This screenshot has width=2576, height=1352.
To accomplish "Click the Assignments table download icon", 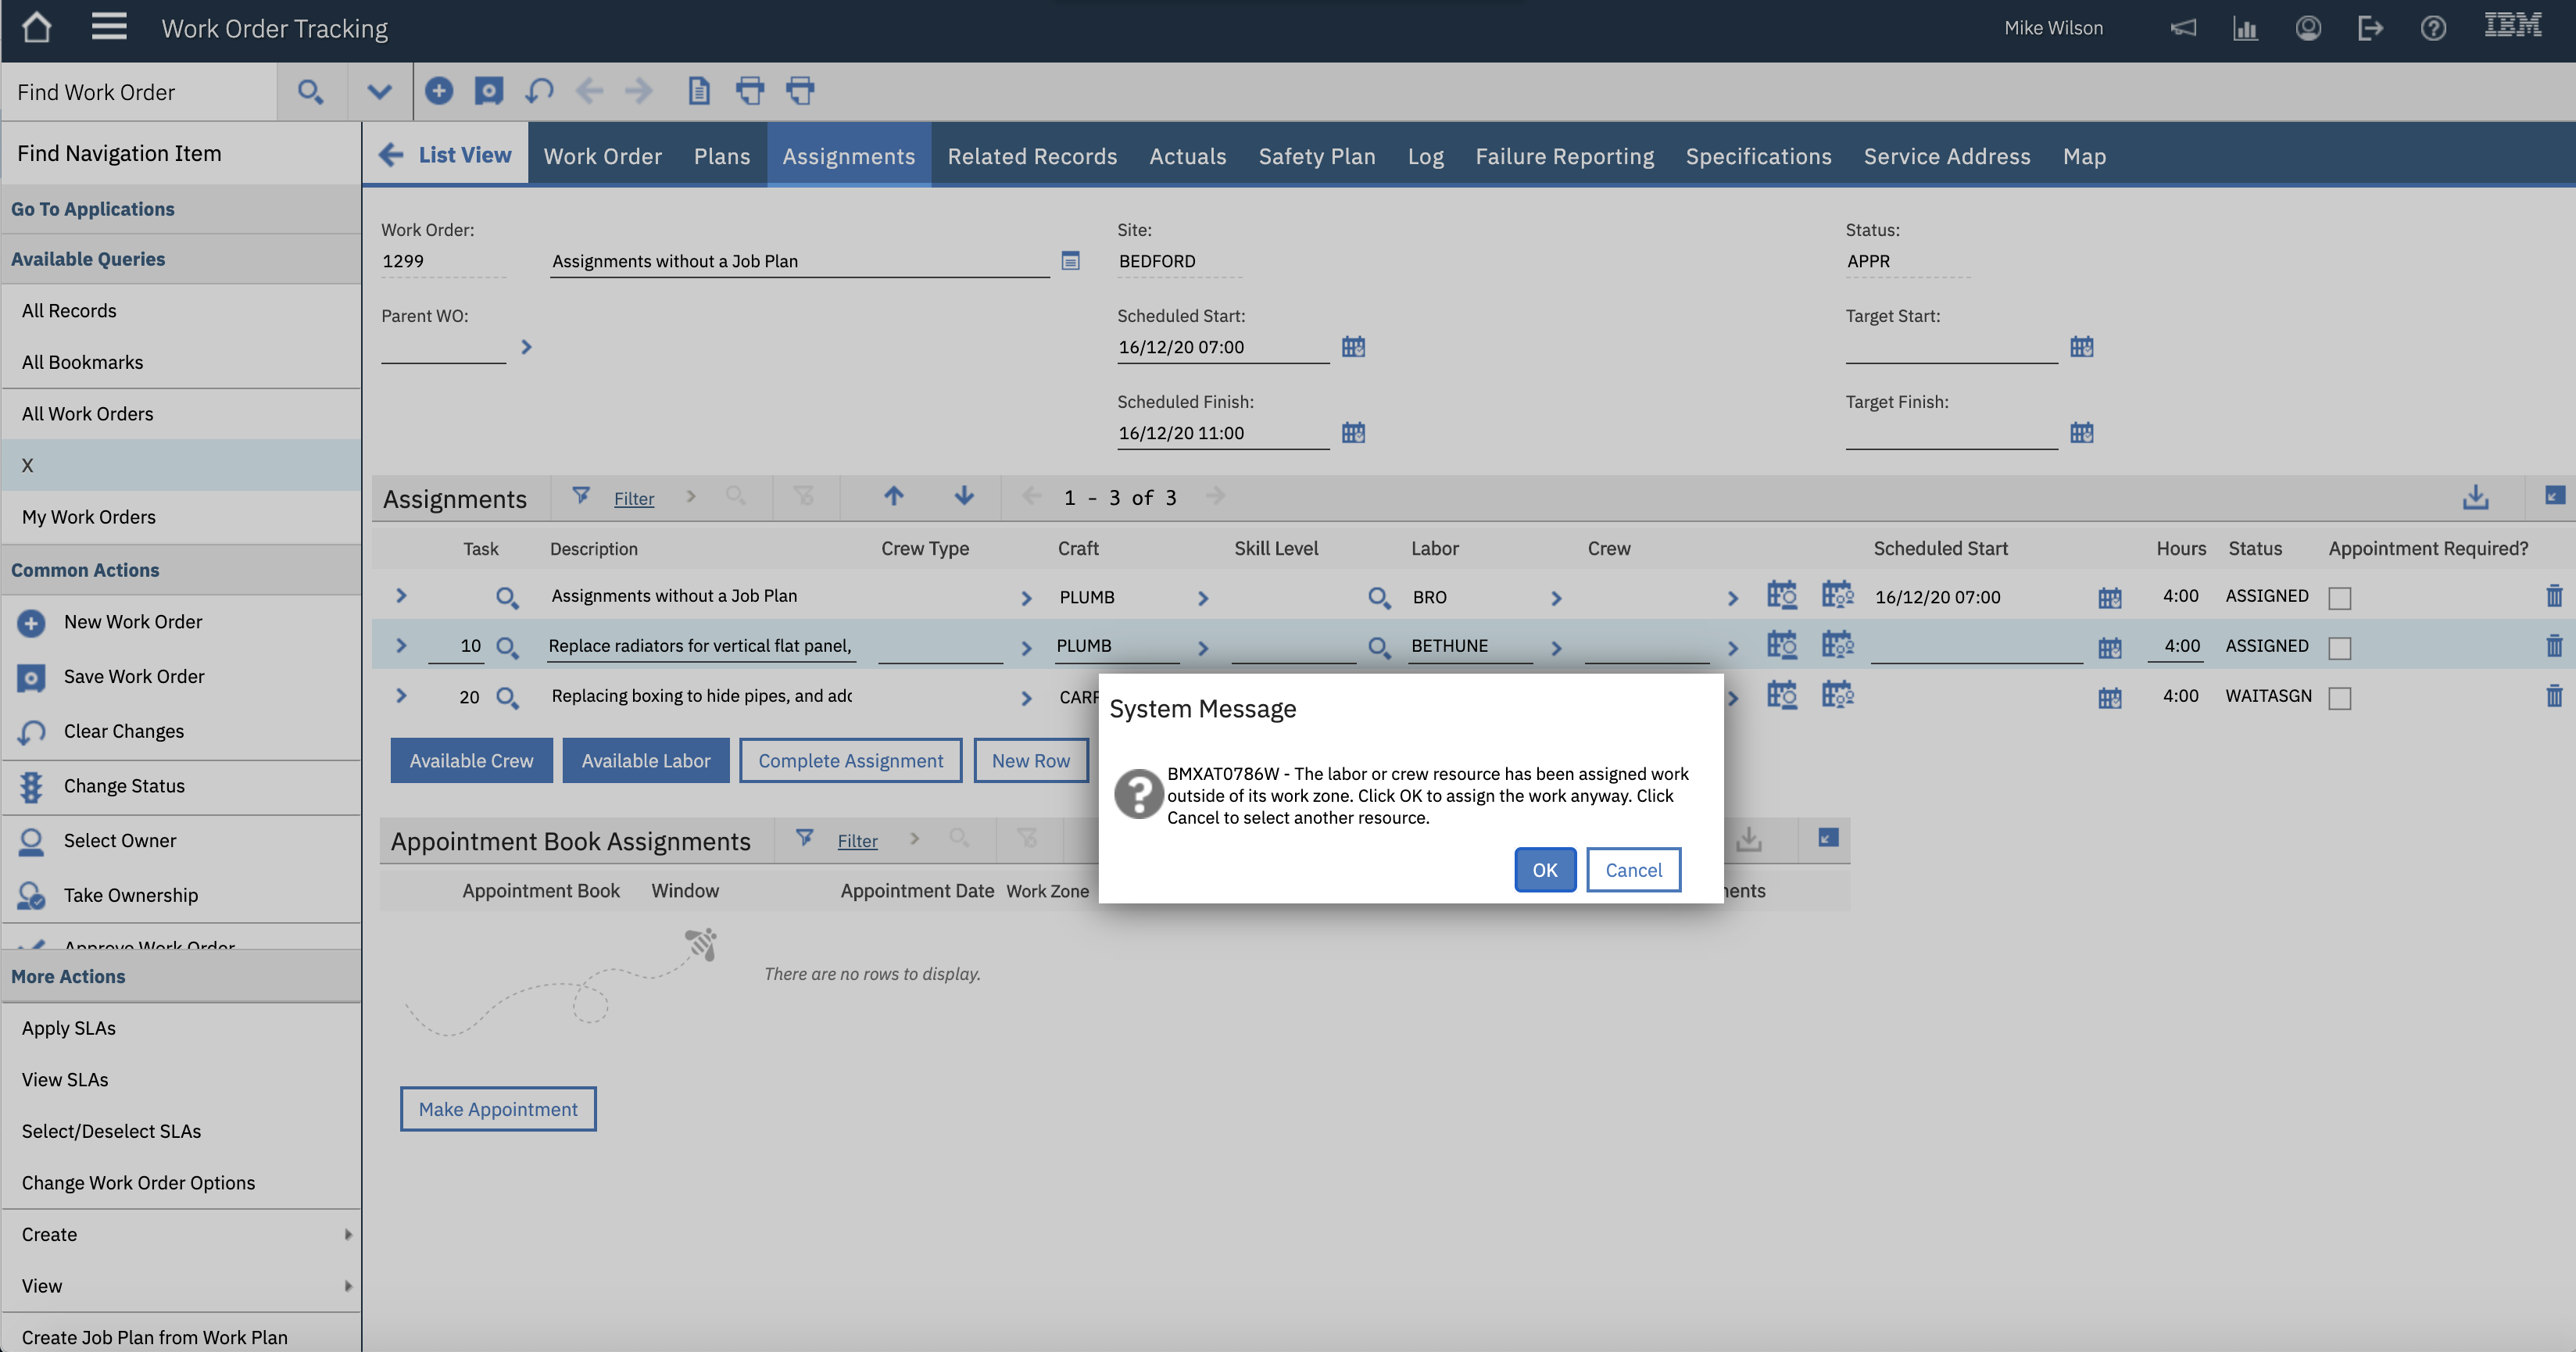I will point(2475,497).
